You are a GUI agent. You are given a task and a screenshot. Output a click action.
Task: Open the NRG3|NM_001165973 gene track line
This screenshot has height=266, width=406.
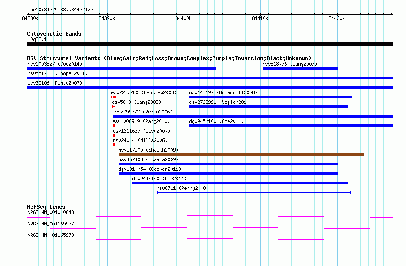pos(210,240)
